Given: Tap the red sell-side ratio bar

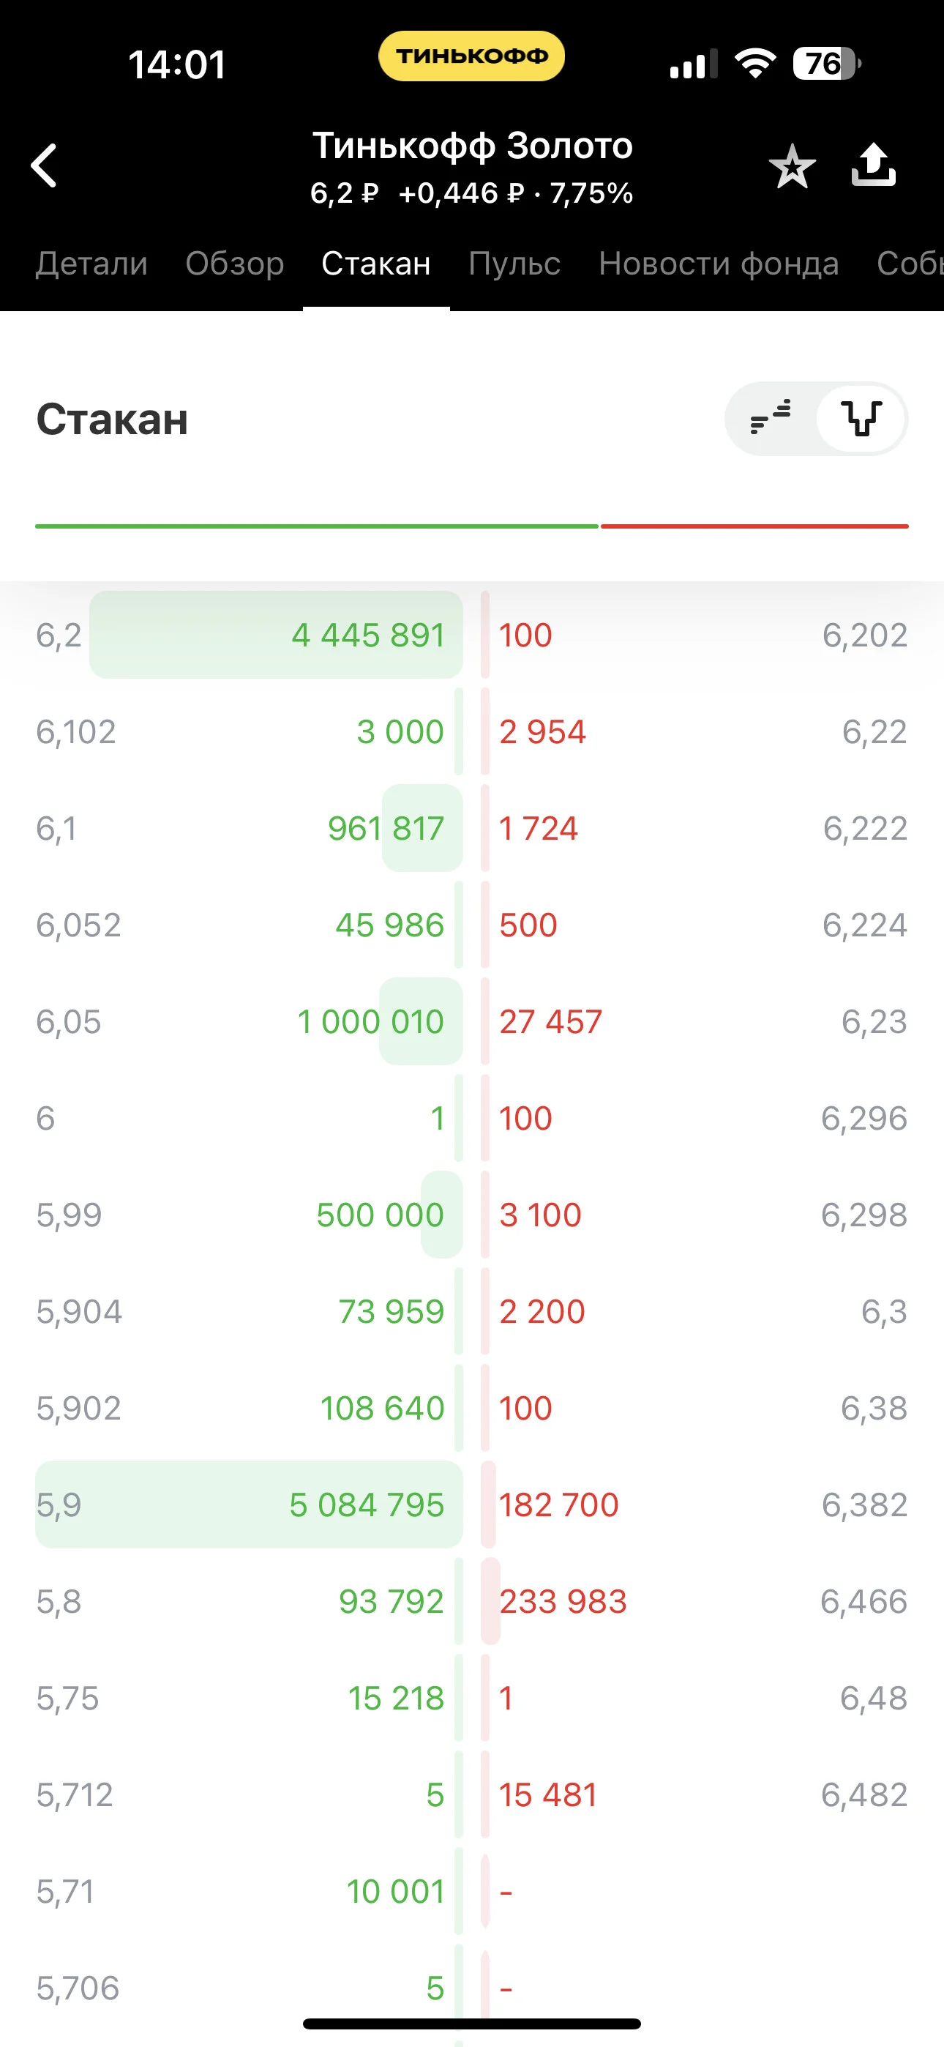Looking at the screenshot, I should (754, 526).
